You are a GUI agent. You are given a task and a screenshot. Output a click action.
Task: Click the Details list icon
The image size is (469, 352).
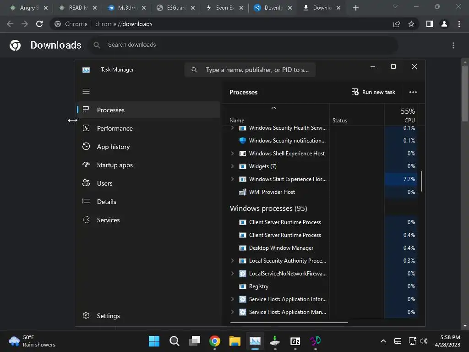86,201
